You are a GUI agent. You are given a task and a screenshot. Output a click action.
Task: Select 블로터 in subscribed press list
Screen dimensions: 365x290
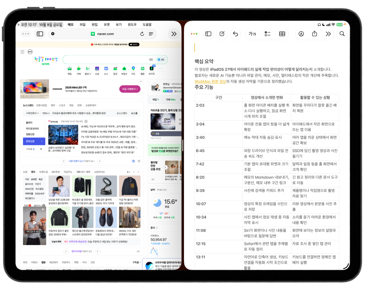coord(29,123)
